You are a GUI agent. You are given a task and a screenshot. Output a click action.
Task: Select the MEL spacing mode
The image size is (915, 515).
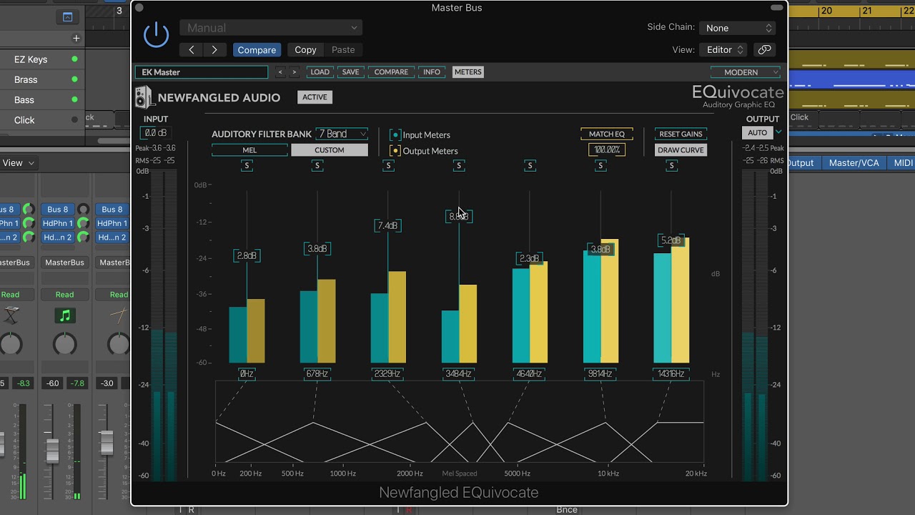tap(249, 150)
